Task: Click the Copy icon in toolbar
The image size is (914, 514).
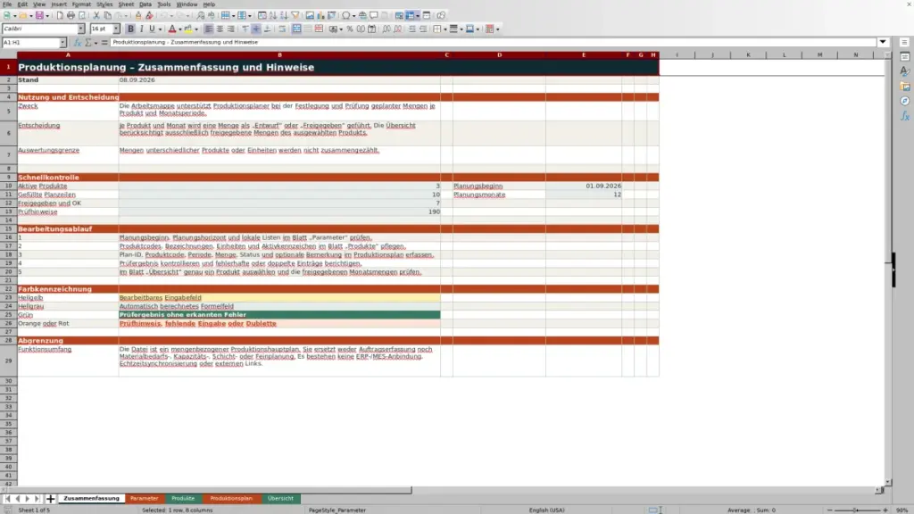Action: pyautogui.click(x=107, y=15)
